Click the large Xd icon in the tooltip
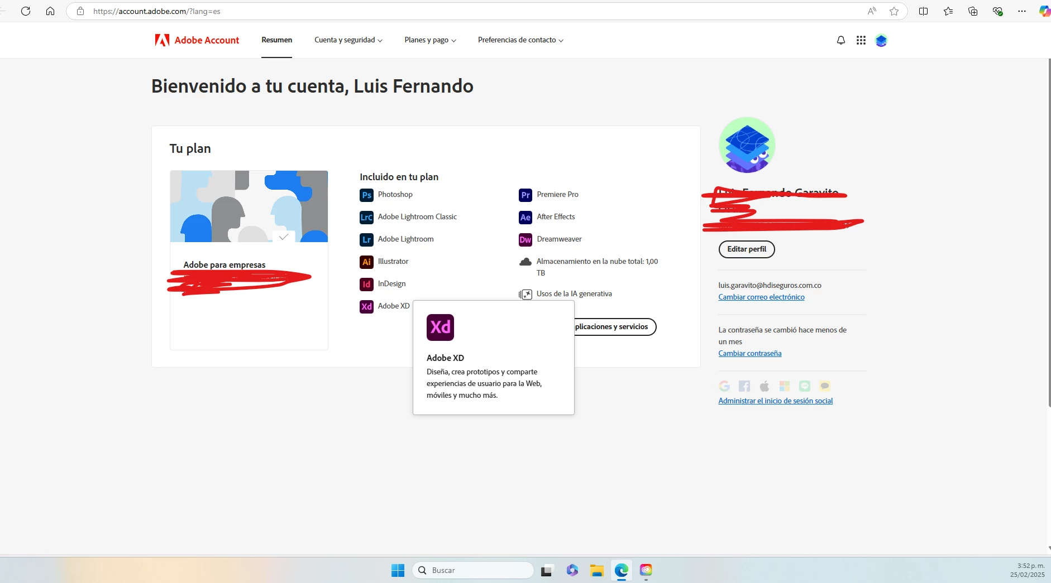1051x583 pixels. click(x=440, y=327)
